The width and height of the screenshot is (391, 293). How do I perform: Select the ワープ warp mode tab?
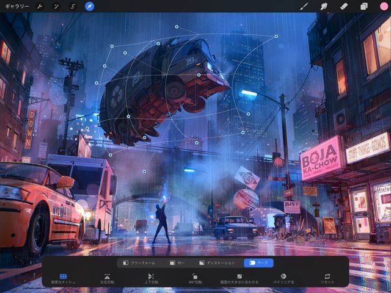point(258,263)
